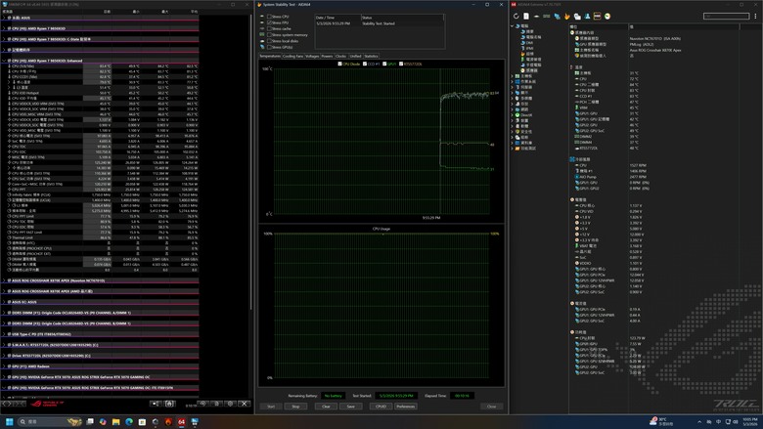Toggle CCD #1 graph checkbox
Screen dimensions: 763x429
[365, 64]
